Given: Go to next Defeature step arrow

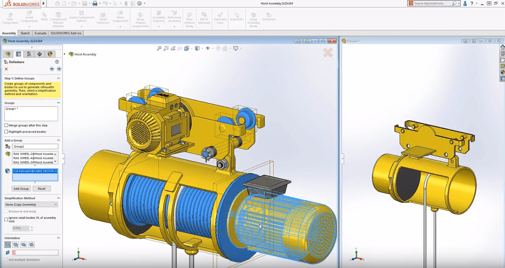Looking at the screenshot, I should (59, 69).
